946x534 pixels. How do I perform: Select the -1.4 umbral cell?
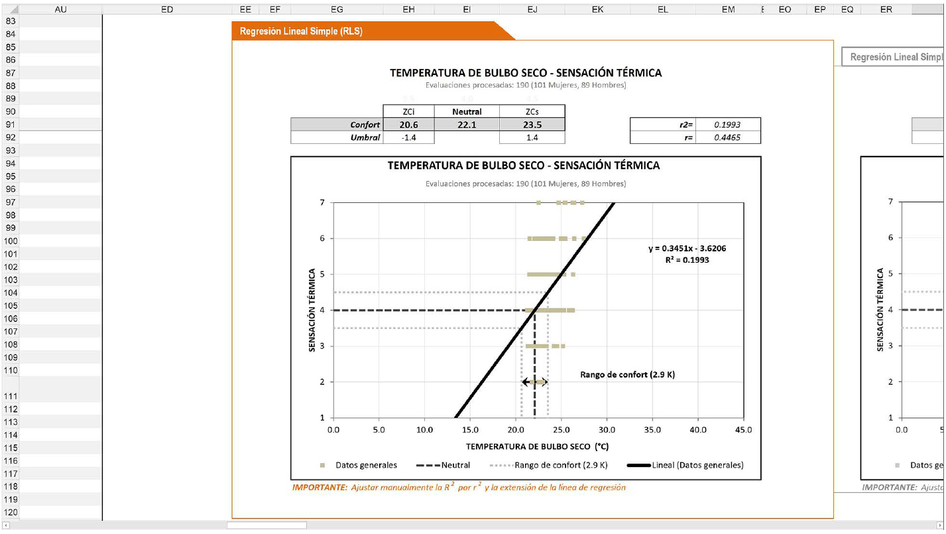(x=408, y=137)
